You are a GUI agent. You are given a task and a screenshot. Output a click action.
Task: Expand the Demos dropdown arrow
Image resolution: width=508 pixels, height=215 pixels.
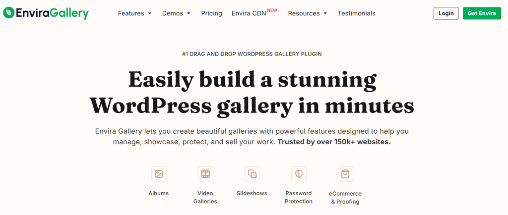click(189, 13)
